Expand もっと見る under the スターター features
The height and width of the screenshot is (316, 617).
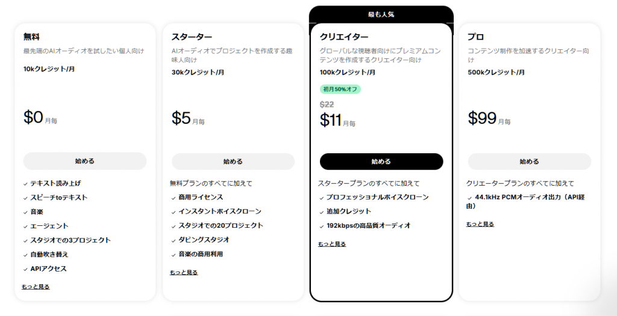[x=184, y=272]
